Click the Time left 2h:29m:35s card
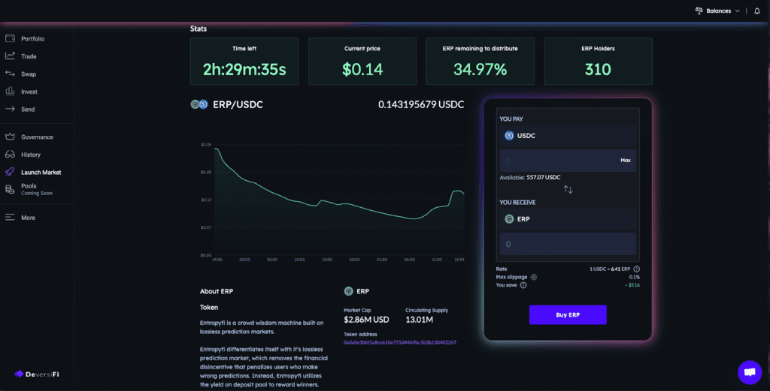Image resolution: width=770 pixels, height=391 pixels. coord(244,62)
